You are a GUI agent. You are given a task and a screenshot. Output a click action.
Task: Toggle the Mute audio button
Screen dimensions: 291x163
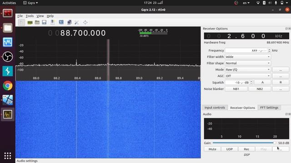[212, 149]
